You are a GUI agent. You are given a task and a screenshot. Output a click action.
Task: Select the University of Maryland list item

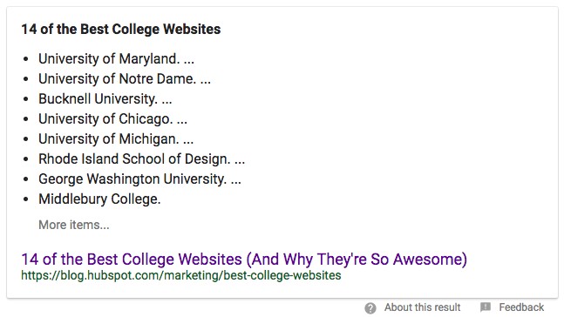tap(116, 59)
